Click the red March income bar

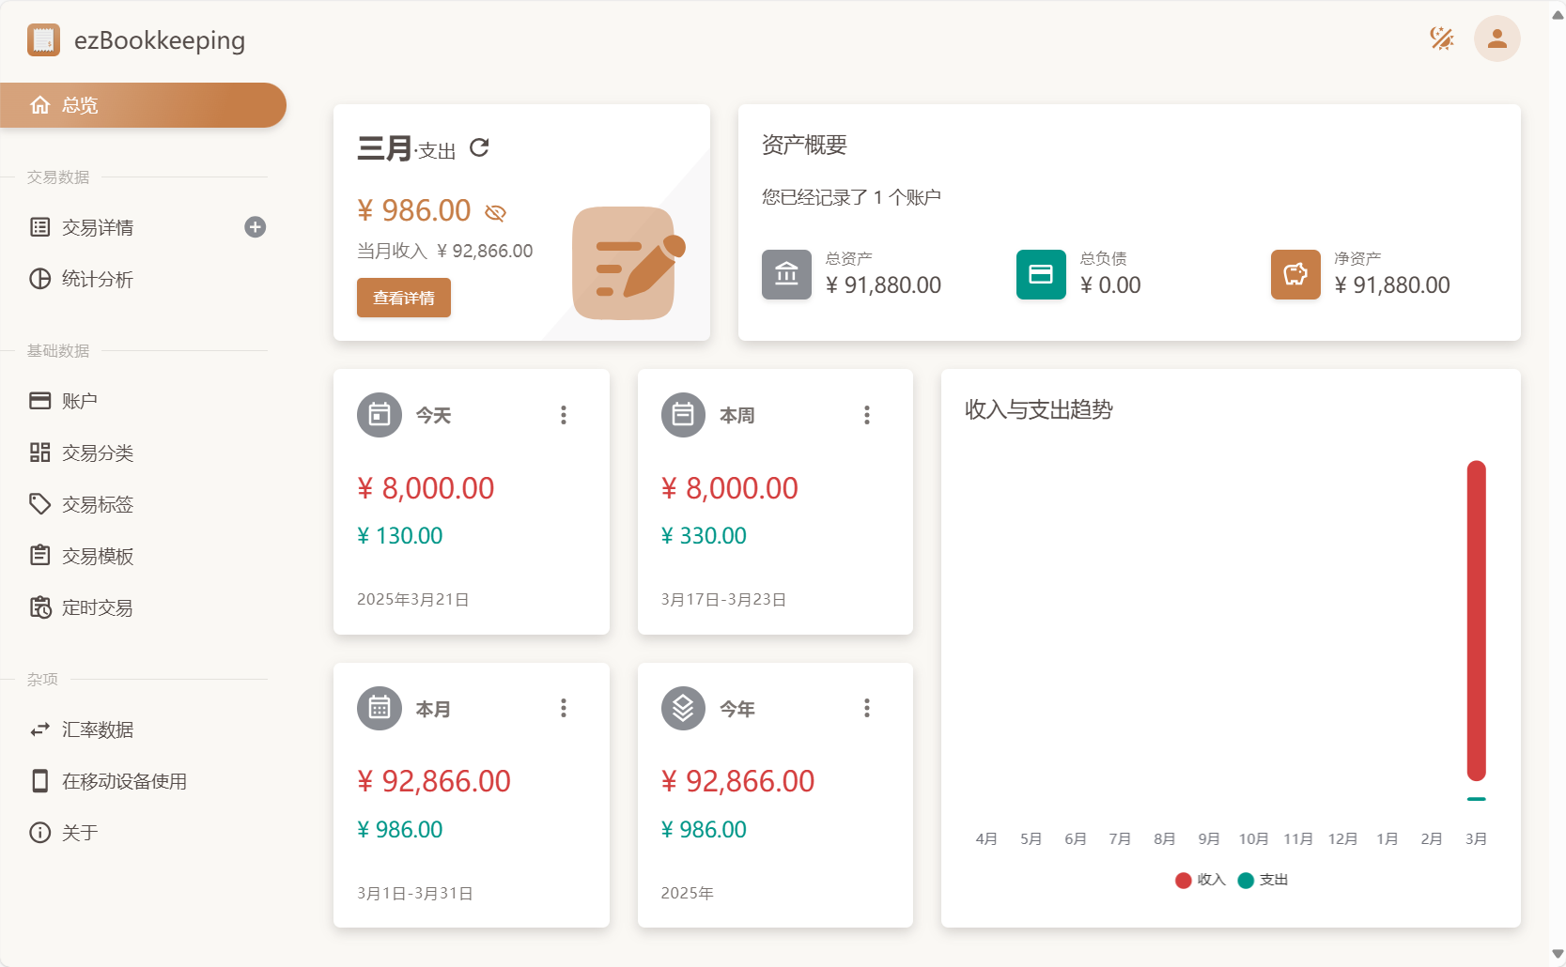(x=1476, y=620)
